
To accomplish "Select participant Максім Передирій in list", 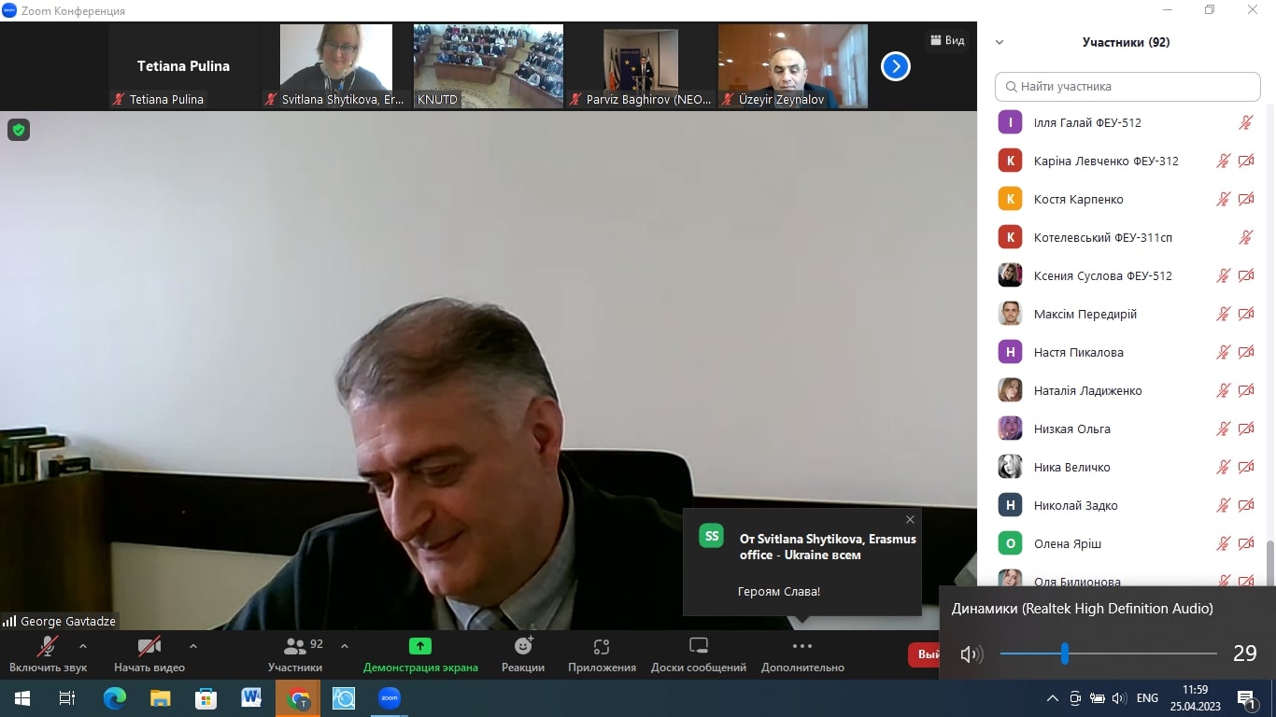I will 1085,314.
